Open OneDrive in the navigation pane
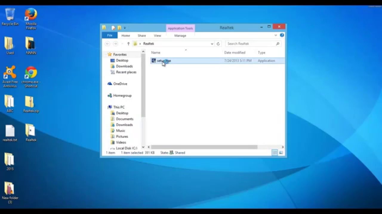This screenshot has height=214, width=382. click(120, 84)
